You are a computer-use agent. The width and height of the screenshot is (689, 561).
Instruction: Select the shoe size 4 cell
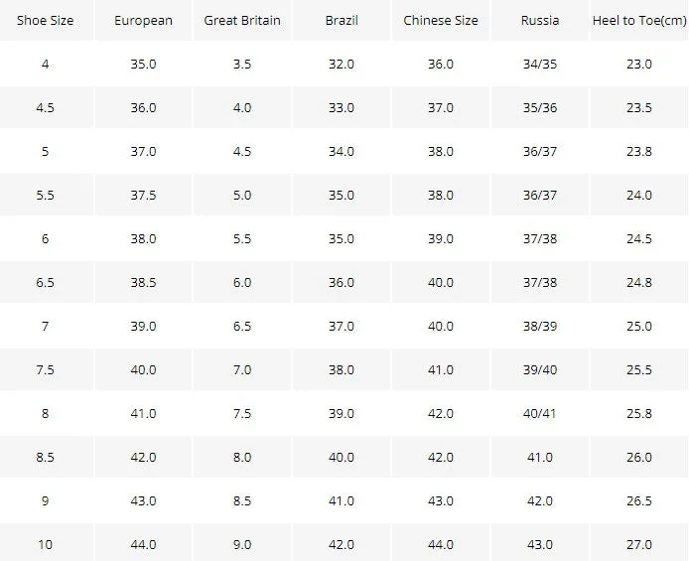[46, 65]
